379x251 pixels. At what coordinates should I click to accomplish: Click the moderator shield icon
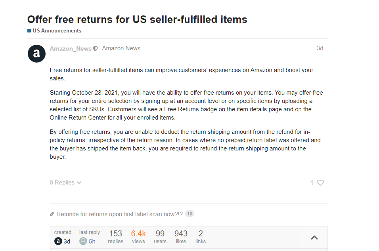95,49
